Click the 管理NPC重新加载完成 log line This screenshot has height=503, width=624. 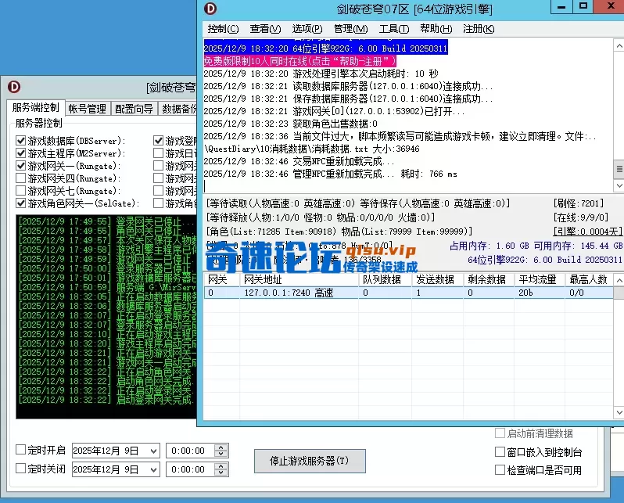tap(330, 174)
